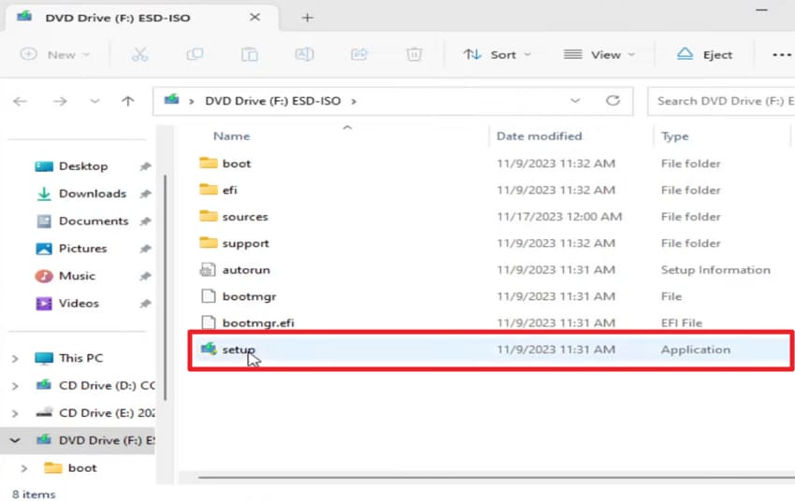Select the support folder icon
The image size is (795, 501).
[x=208, y=243]
